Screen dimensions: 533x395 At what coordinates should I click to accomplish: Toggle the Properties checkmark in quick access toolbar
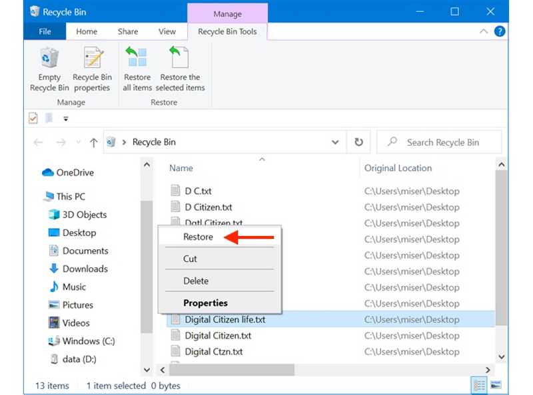[x=33, y=118]
